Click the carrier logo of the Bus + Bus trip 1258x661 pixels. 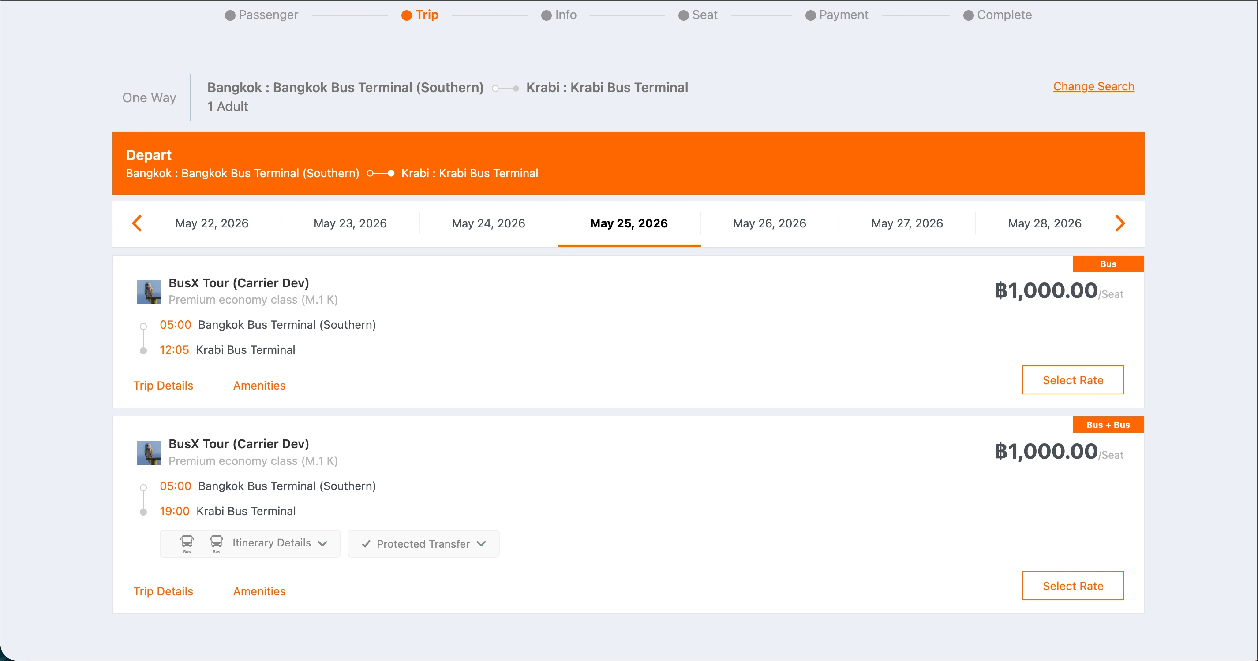coord(149,453)
